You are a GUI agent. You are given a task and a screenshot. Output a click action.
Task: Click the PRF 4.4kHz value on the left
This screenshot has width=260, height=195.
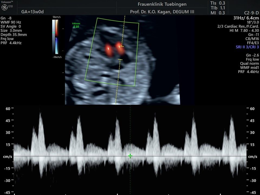coord(11,43)
